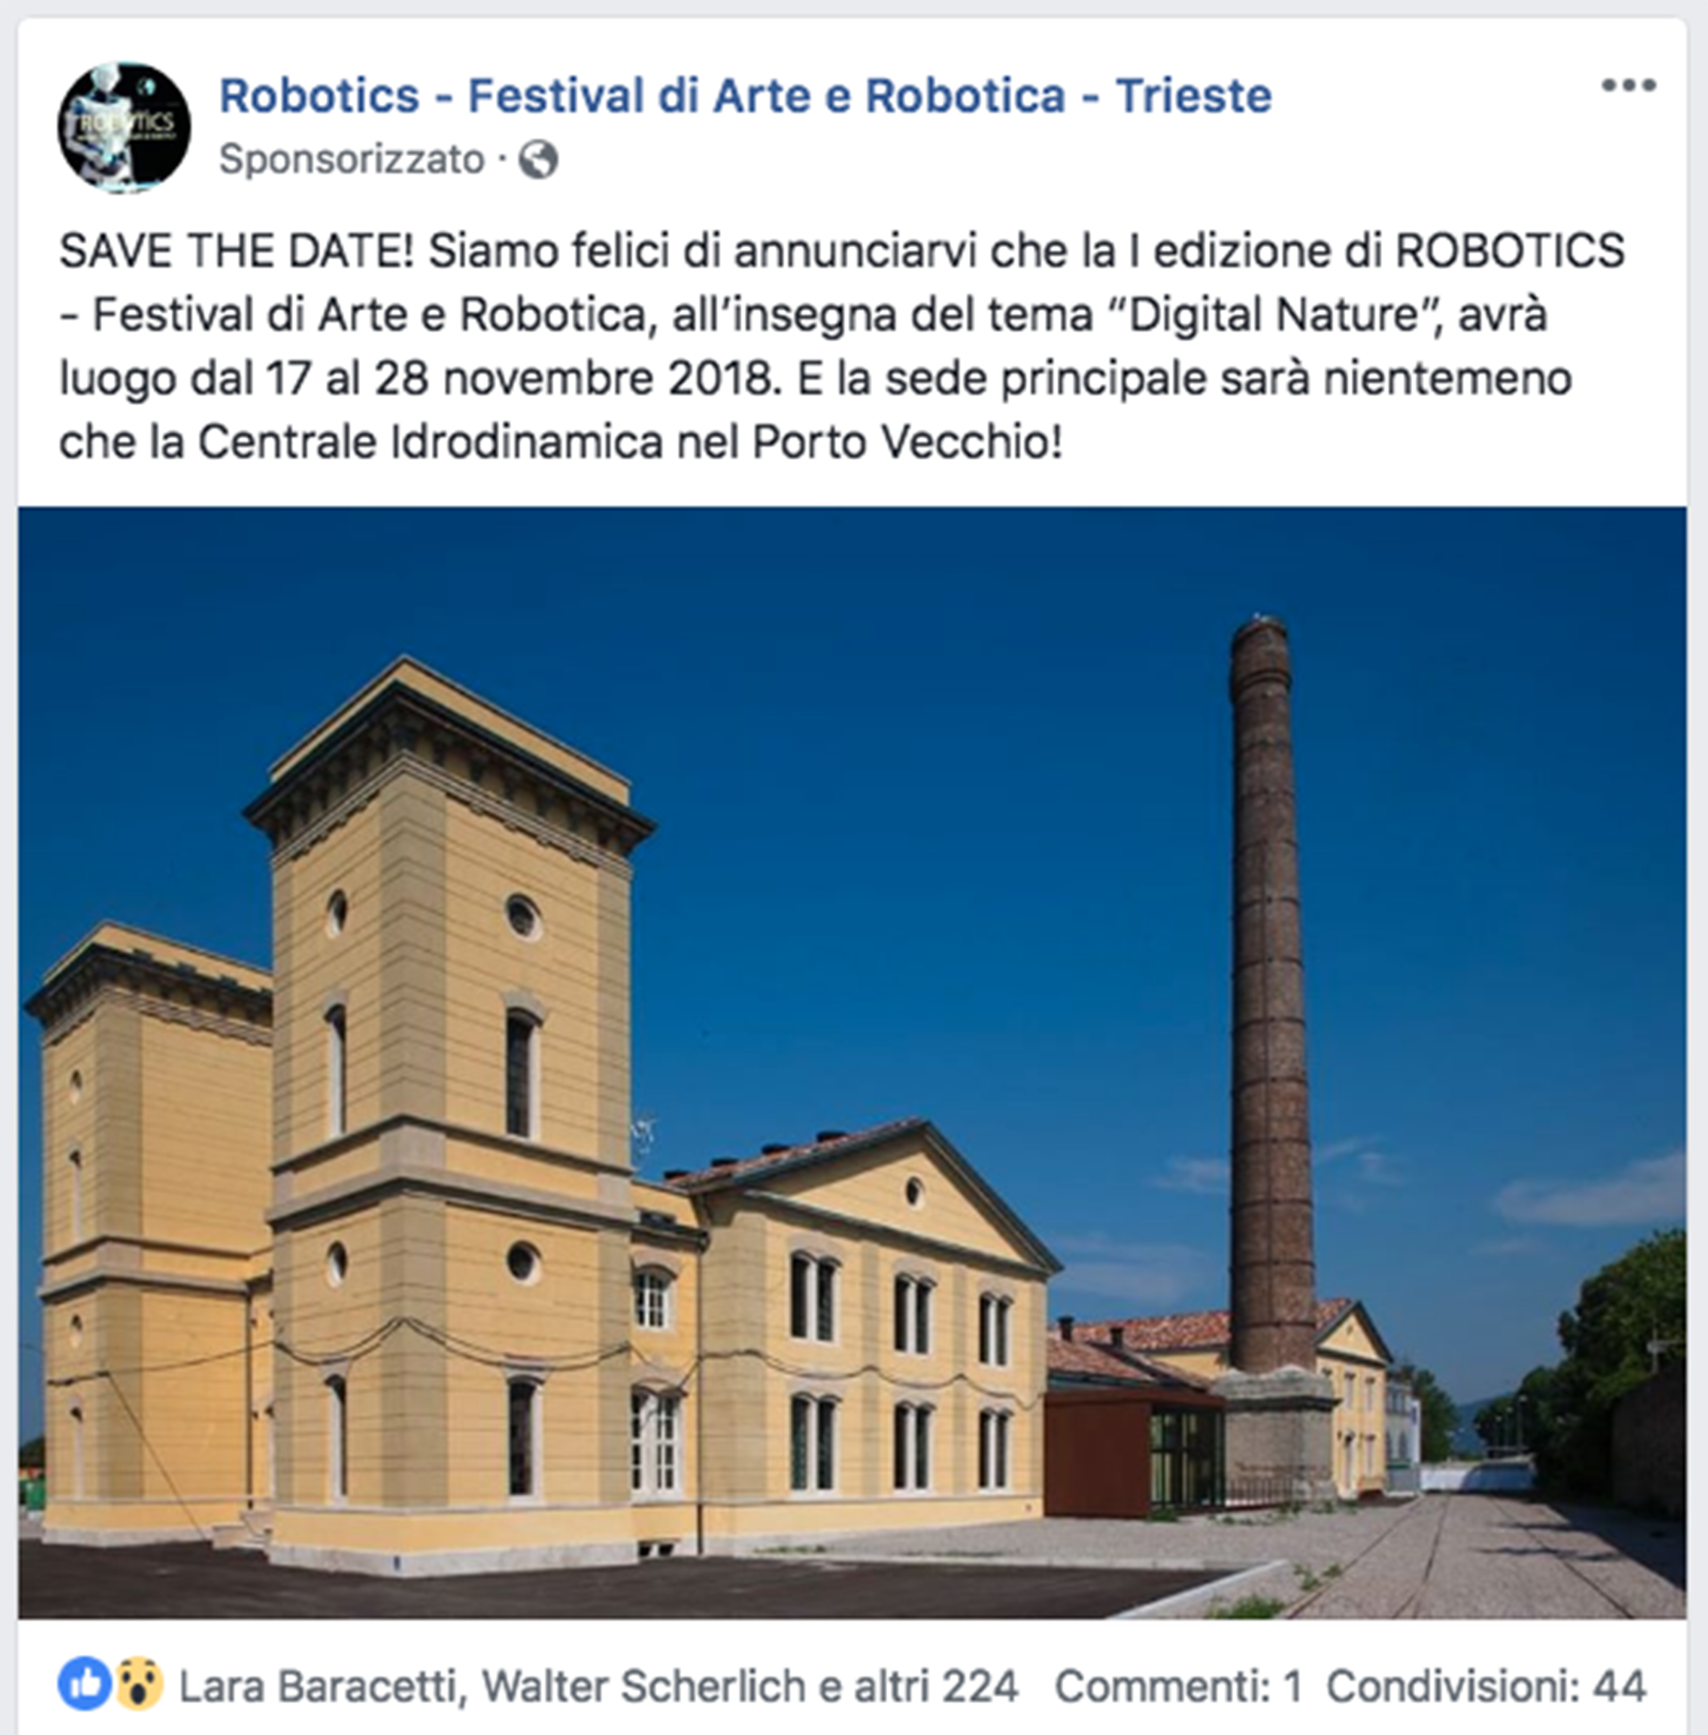Click the brick chimney in the photo
The height and width of the screenshot is (1735, 1708).
click(x=1267, y=995)
